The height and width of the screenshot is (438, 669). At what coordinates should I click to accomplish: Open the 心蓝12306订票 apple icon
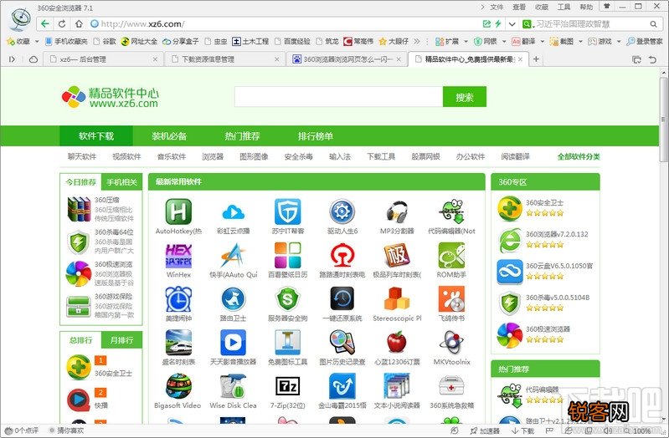pos(397,343)
